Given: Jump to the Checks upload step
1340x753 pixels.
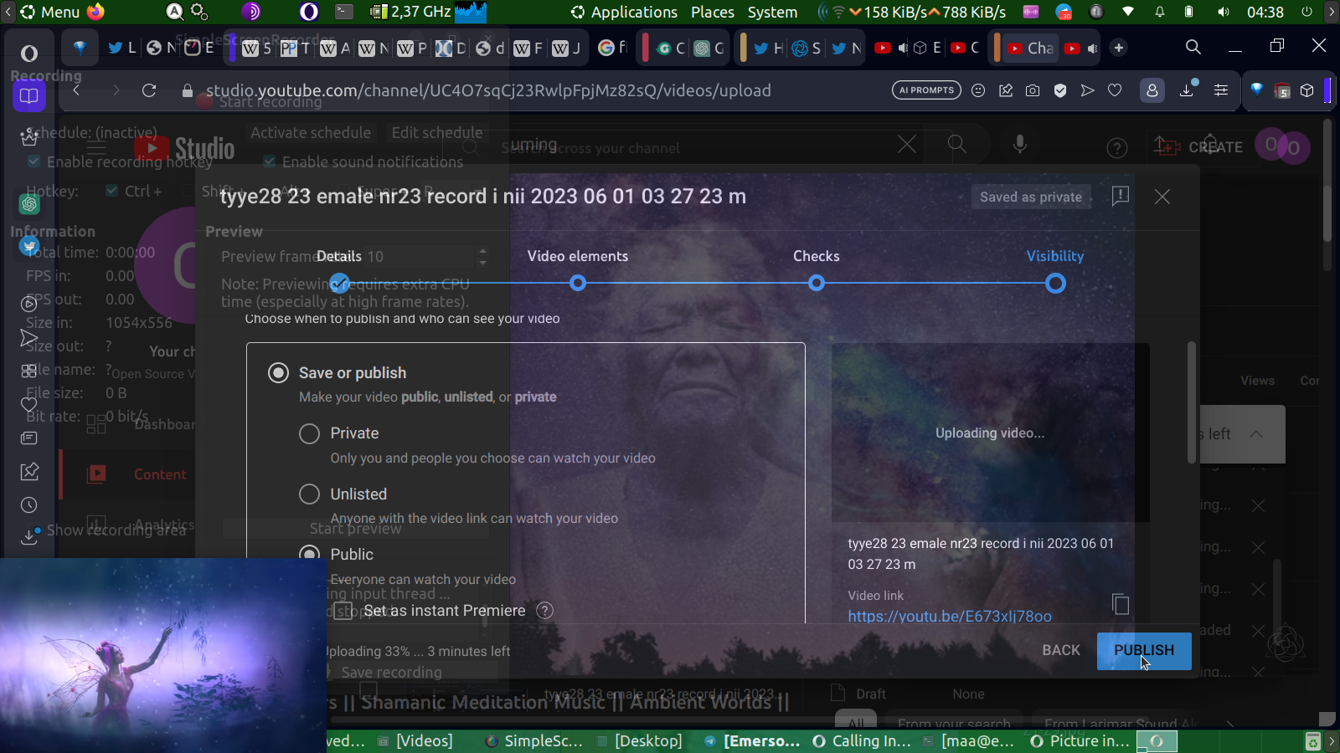Looking at the screenshot, I should 817,284.
